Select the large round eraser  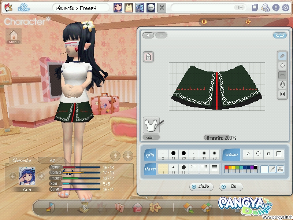[x=259, y=154]
